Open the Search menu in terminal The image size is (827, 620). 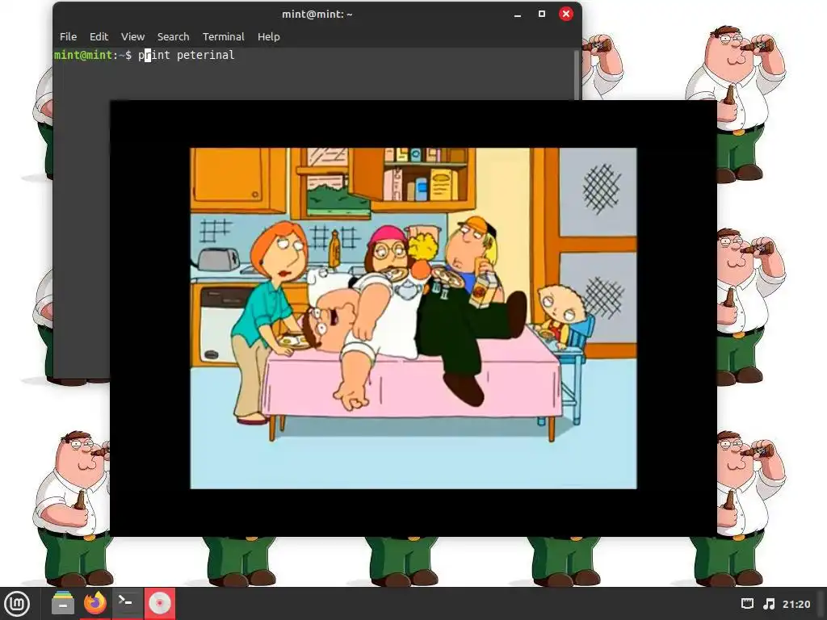173,37
